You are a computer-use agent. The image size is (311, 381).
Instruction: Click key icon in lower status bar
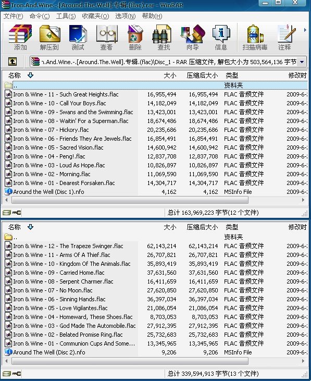17,374
